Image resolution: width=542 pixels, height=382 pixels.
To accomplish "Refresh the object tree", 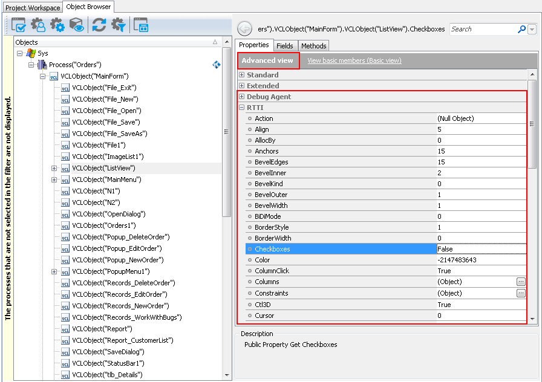I will tap(100, 25).
